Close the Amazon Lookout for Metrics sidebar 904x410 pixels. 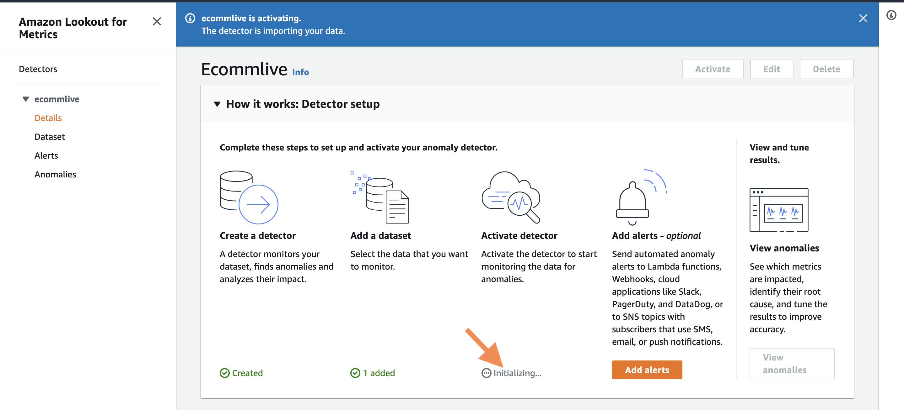click(x=157, y=21)
